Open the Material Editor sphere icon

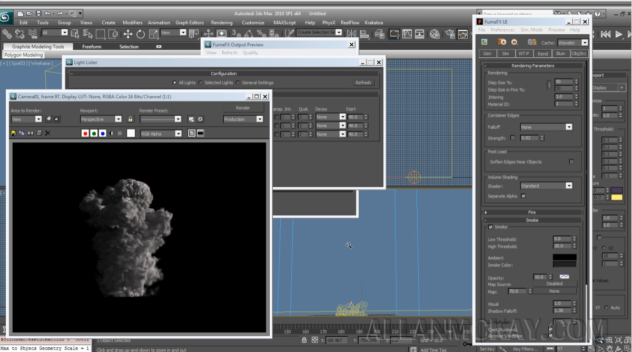(x=434, y=34)
